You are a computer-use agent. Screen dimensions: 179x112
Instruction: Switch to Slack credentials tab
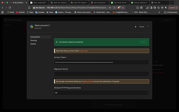point(39,3)
